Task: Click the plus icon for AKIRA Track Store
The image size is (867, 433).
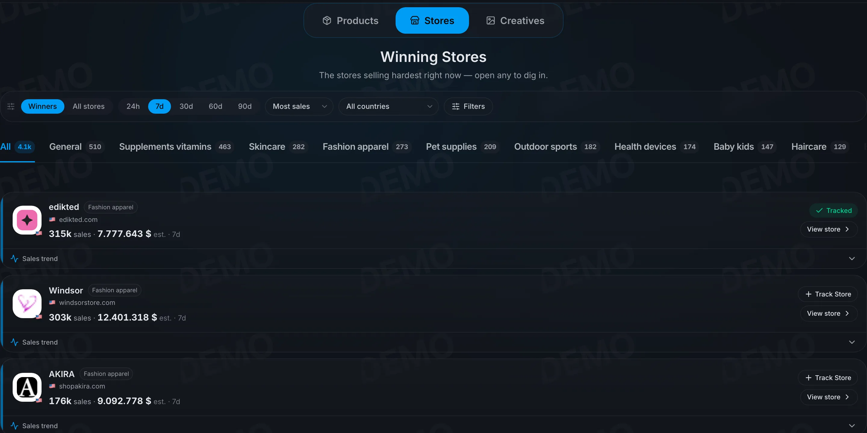Action: [808, 378]
